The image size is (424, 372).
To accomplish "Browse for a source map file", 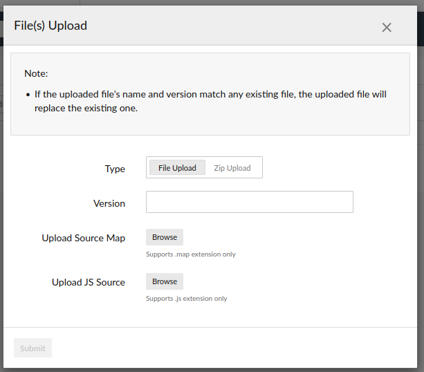I will tap(165, 237).
